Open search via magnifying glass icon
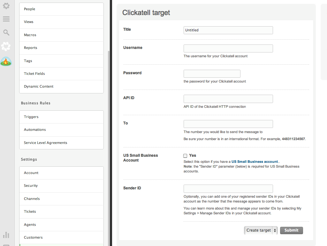Screen dimensions: 327x246 (x=6, y=32)
